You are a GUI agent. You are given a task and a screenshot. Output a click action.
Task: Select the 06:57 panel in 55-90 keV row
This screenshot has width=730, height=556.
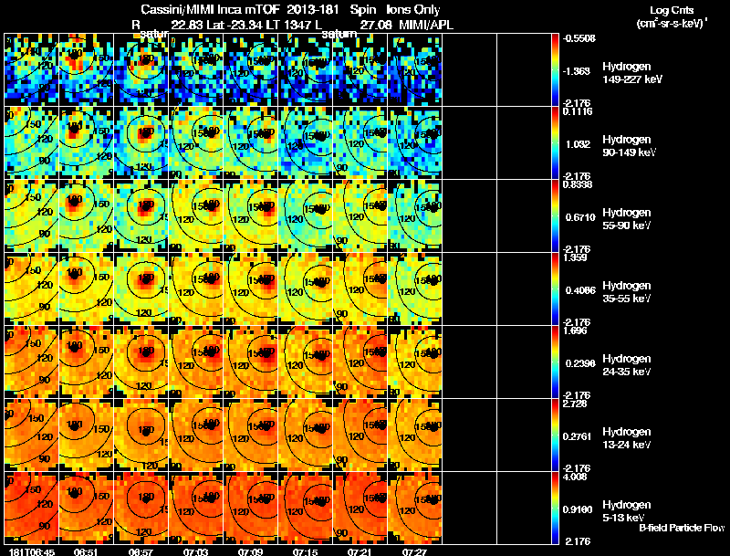tap(141, 215)
